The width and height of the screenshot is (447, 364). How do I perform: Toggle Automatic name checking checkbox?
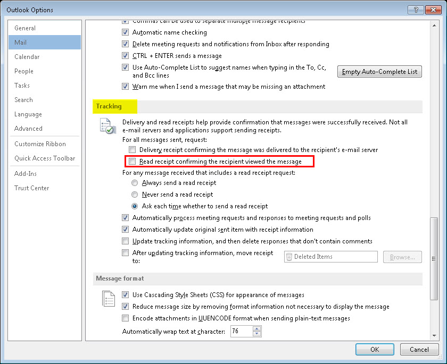pos(125,32)
